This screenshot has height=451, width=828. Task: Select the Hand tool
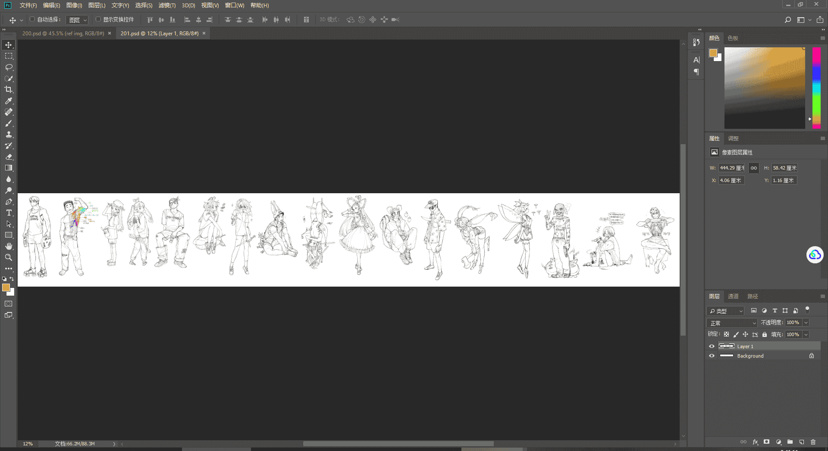(x=9, y=246)
